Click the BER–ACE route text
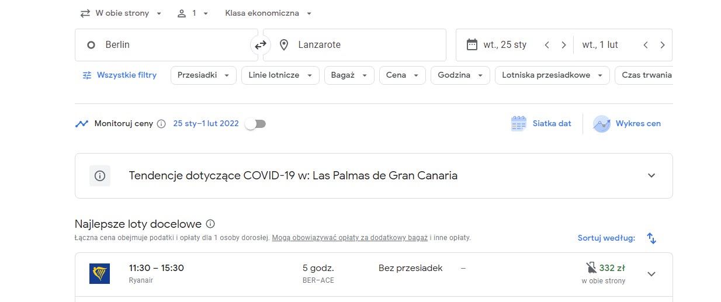 pos(318,280)
